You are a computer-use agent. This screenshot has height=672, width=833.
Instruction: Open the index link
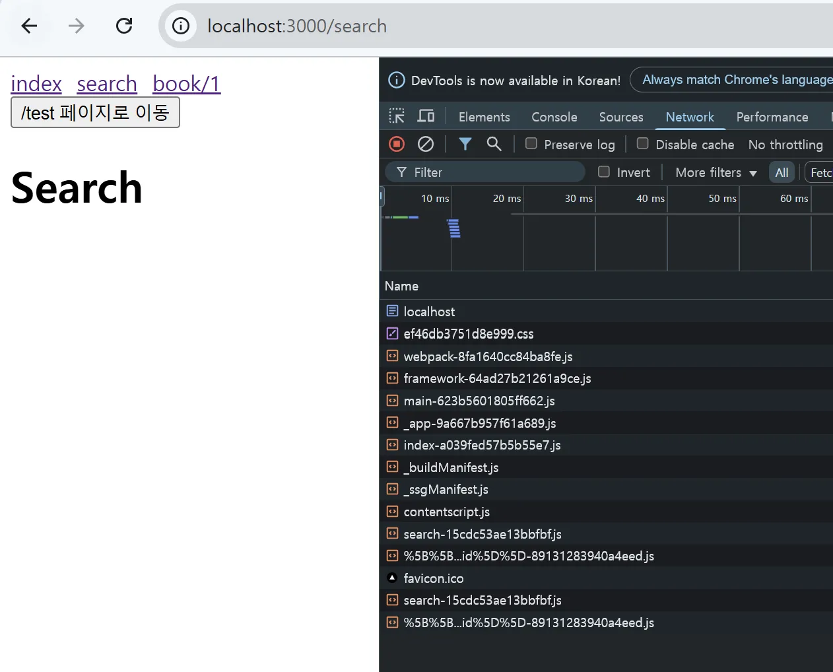[36, 84]
